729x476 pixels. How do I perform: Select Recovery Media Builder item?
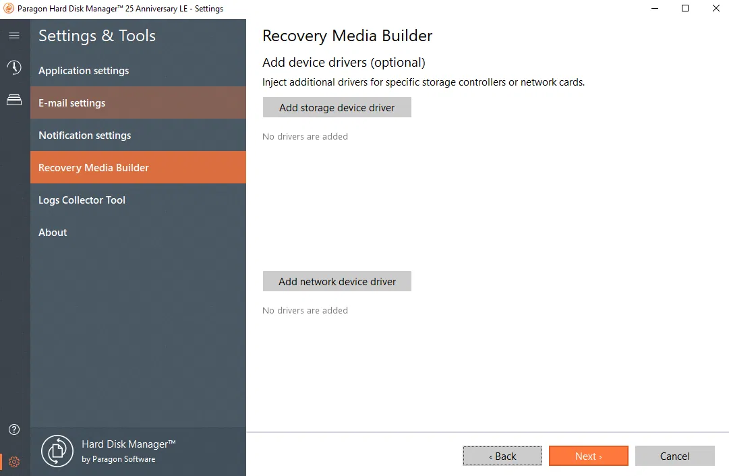[138, 167]
